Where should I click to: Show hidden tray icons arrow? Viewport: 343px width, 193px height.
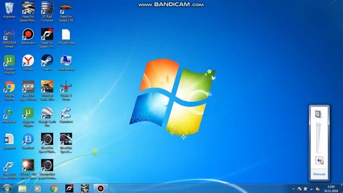[293, 189]
